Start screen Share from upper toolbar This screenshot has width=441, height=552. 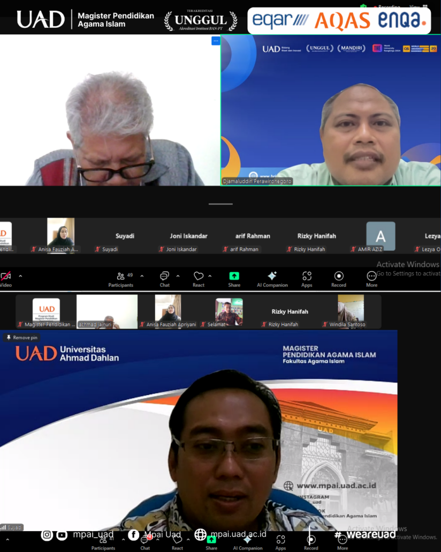tap(234, 280)
